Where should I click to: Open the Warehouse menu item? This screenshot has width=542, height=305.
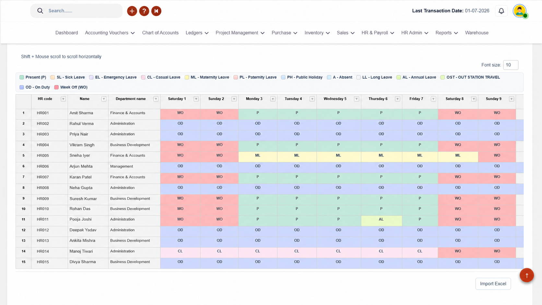click(477, 33)
